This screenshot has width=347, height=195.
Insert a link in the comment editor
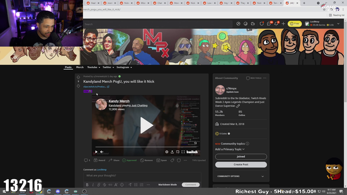[x=99, y=185]
